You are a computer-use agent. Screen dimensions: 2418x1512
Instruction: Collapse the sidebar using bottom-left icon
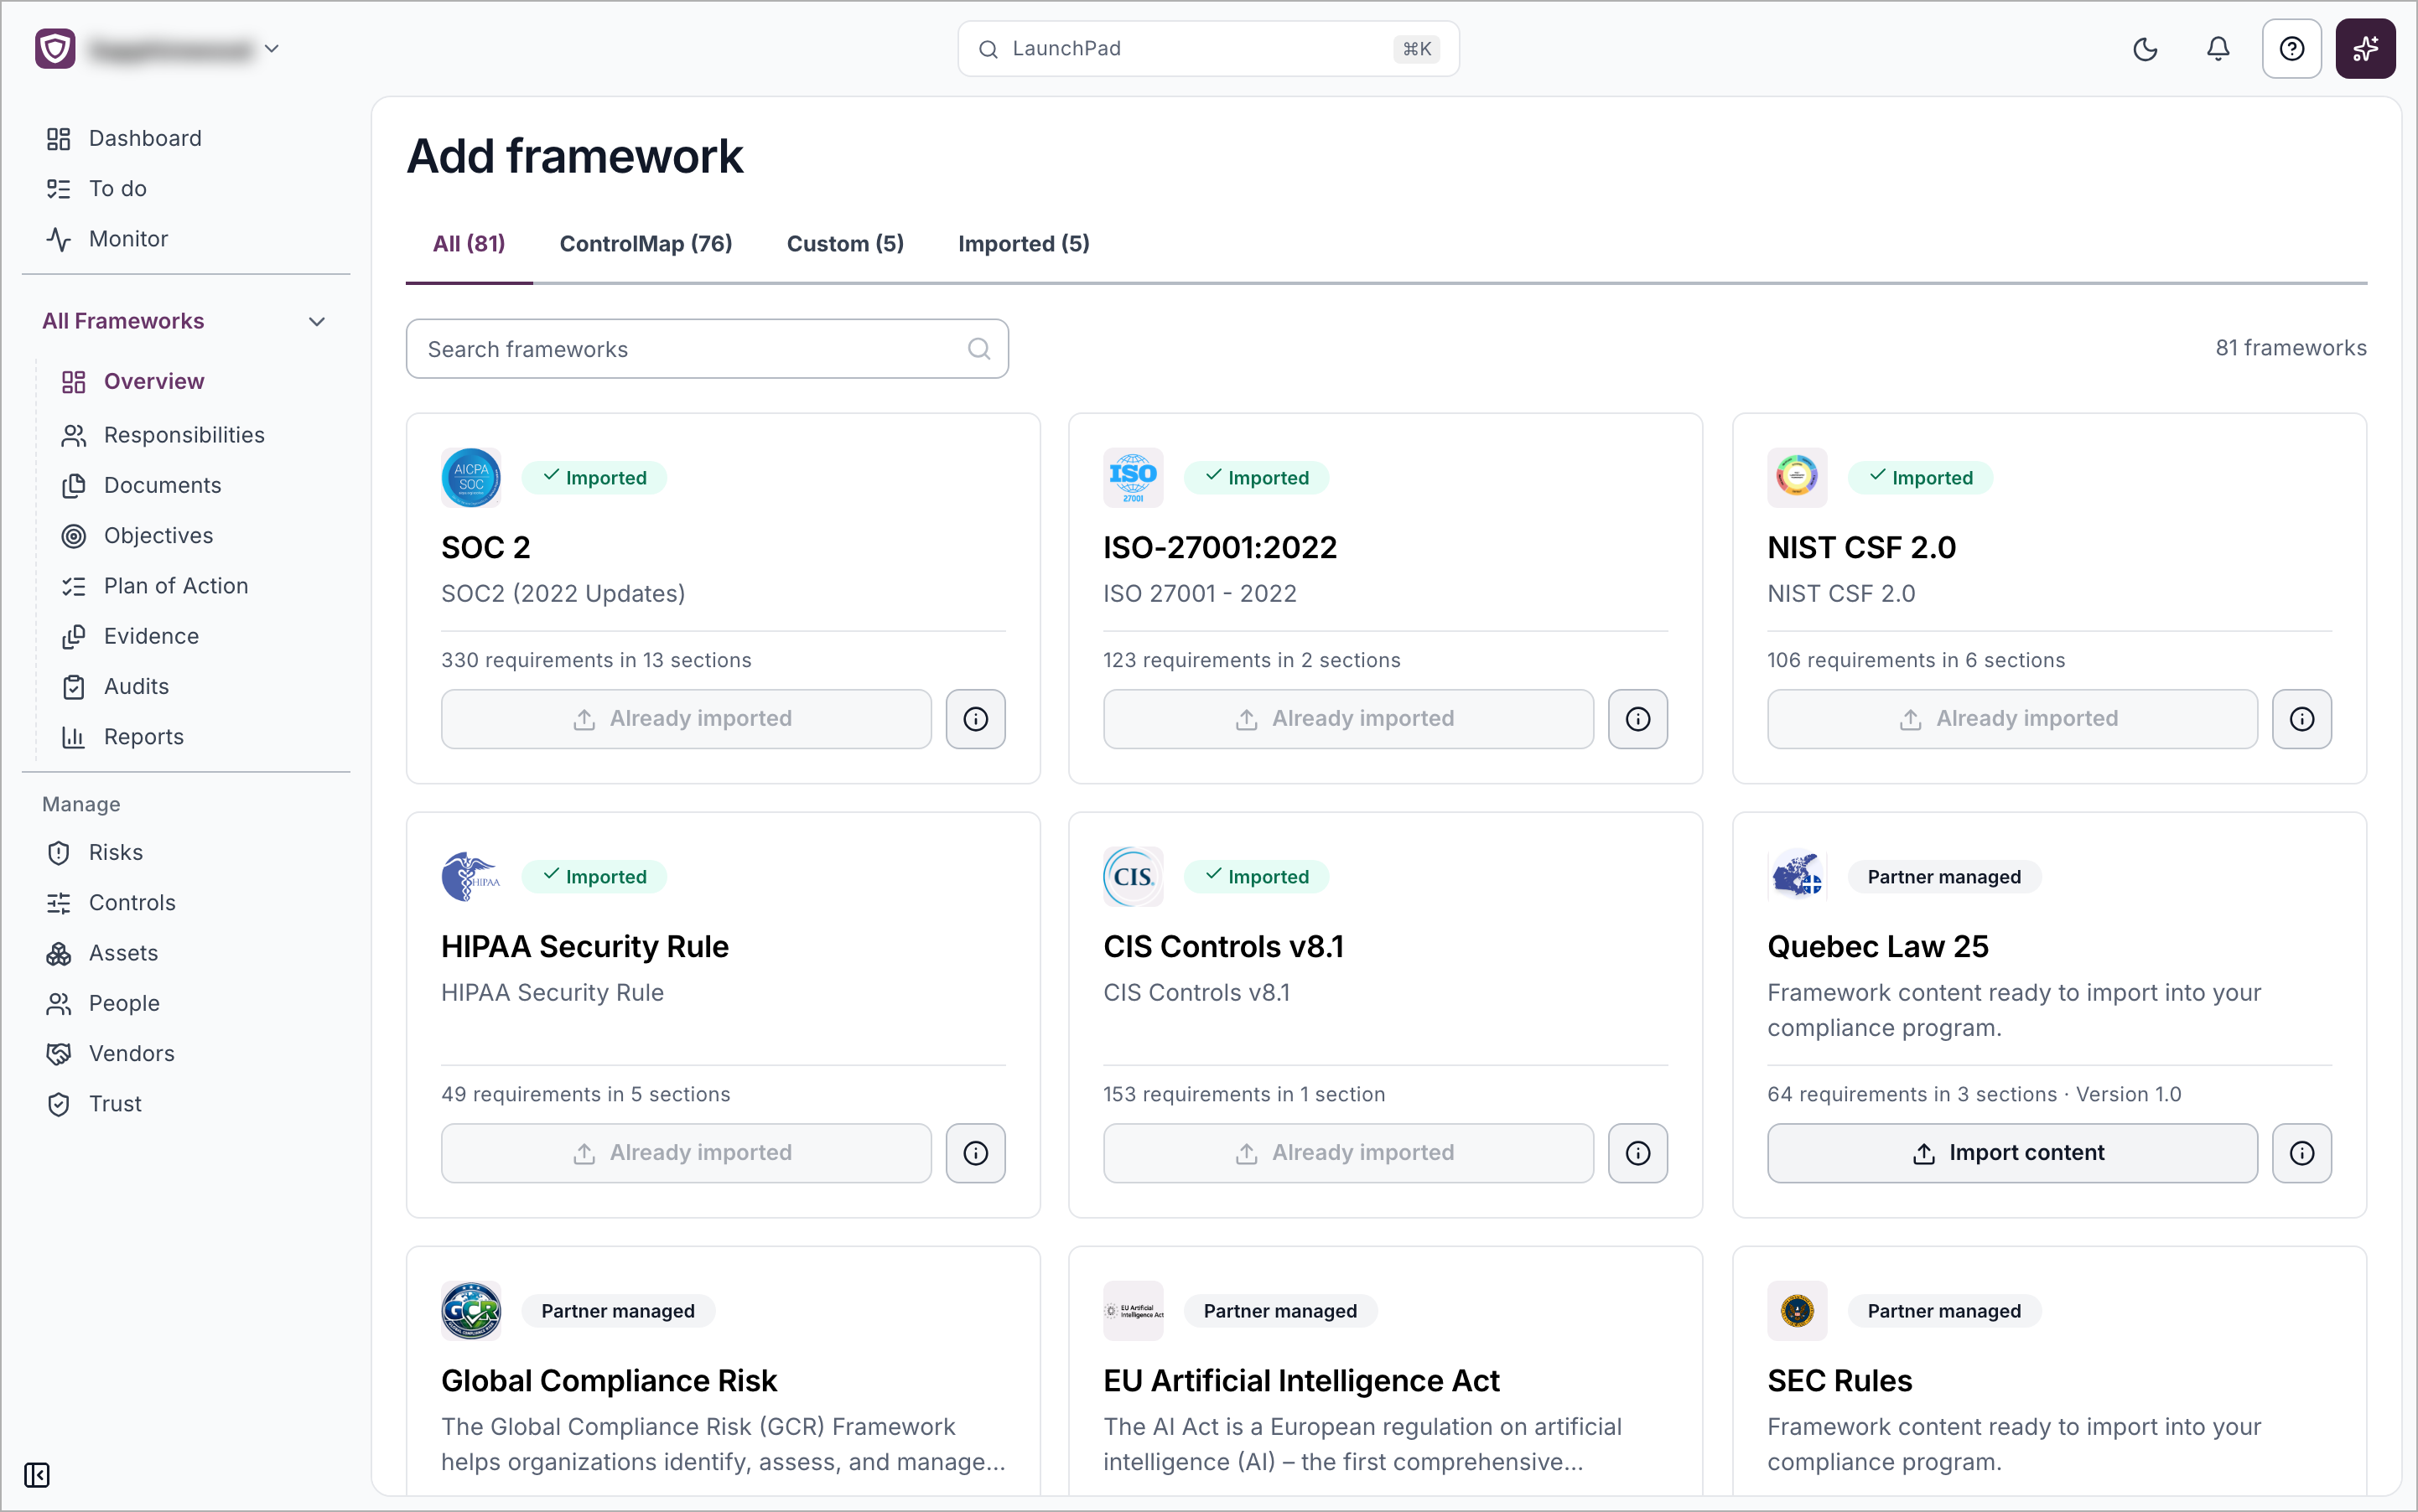pyautogui.click(x=37, y=1475)
